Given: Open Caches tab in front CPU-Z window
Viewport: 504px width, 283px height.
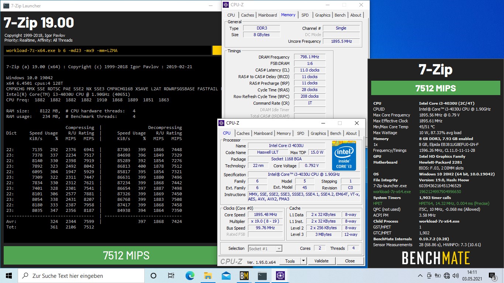Looking at the screenshot, I should click(243, 133).
